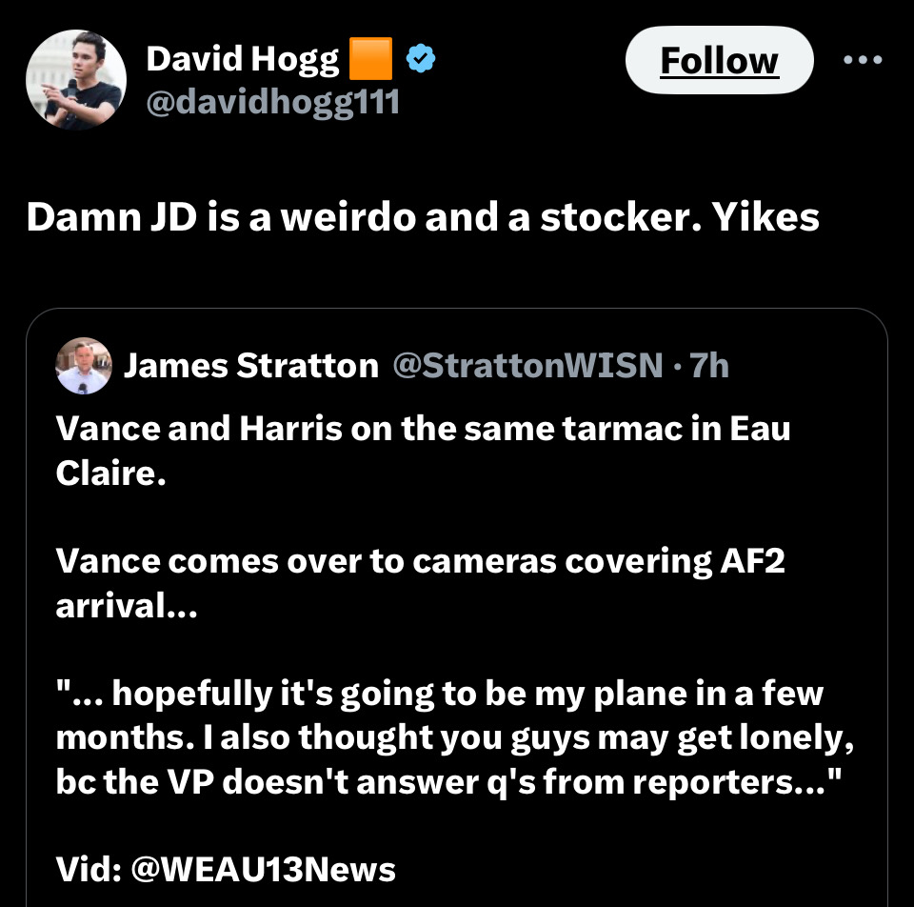Open the James Stratton name in quoted post
The height and width of the screenshot is (907, 914).
(251, 366)
